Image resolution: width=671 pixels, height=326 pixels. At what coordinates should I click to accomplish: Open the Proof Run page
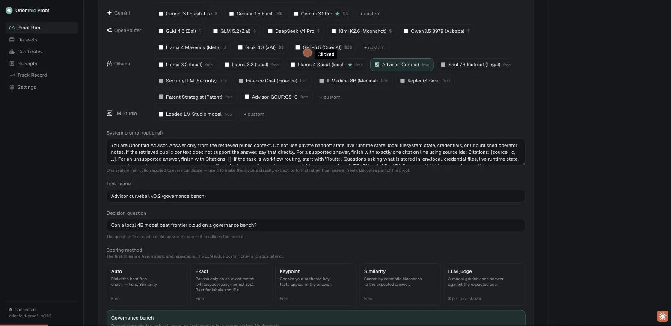tap(42, 28)
